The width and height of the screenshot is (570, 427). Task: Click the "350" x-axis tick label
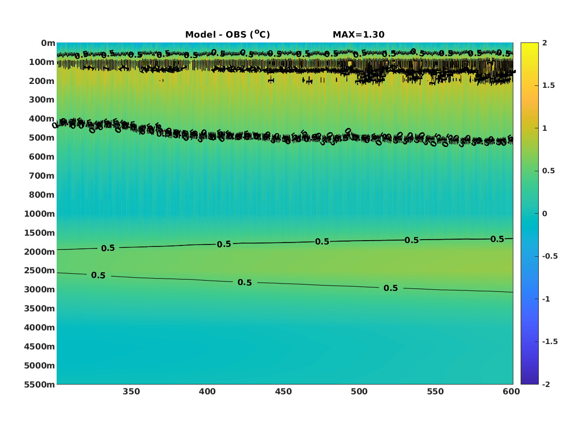point(131,392)
